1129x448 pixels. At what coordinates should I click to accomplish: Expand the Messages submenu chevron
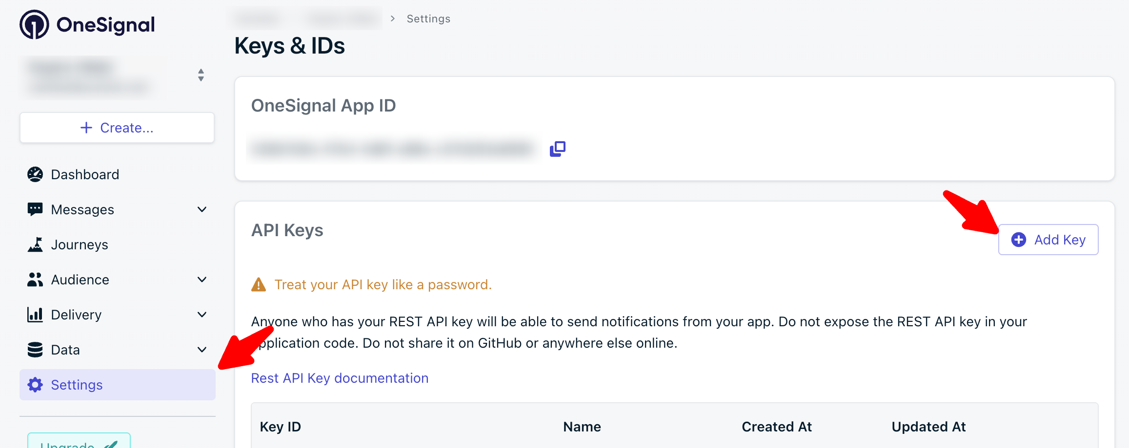point(202,209)
